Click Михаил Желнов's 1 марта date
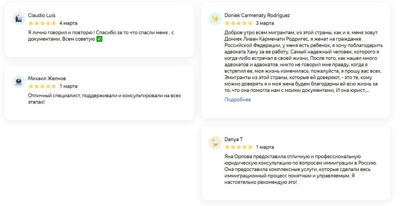The height and width of the screenshot is (206, 401). pyautogui.click(x=68, y=86)
